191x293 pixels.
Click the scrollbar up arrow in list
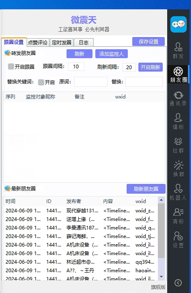coord(161,200)
